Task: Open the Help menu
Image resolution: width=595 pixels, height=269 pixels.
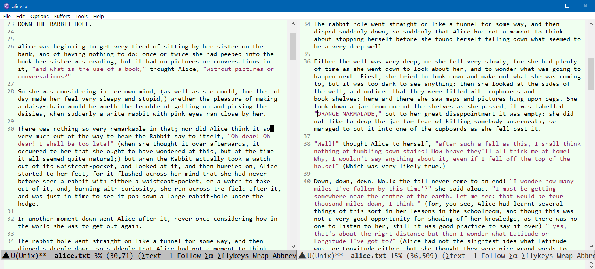Action: tap(98, 16)
